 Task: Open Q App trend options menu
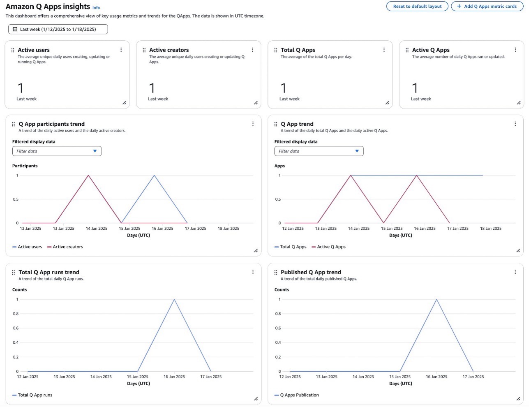click(515, 124)
